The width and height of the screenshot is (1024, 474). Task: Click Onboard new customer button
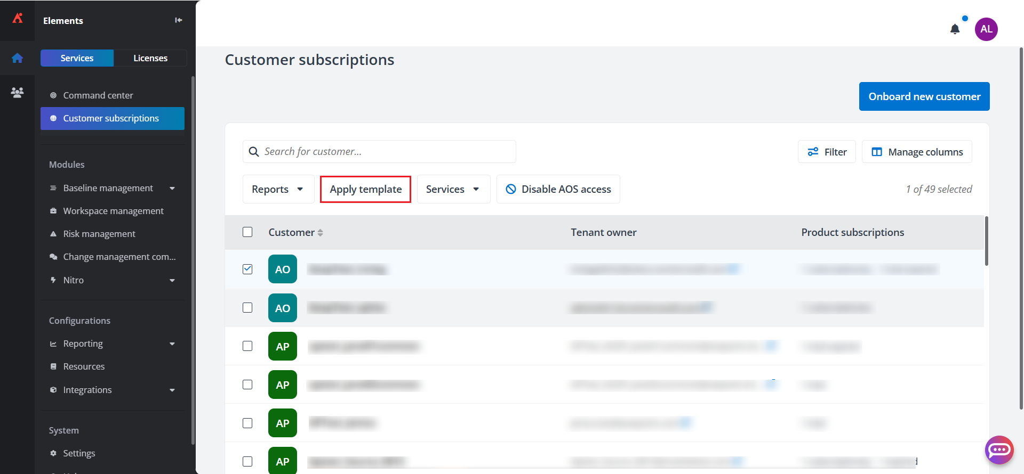(924, 96)
